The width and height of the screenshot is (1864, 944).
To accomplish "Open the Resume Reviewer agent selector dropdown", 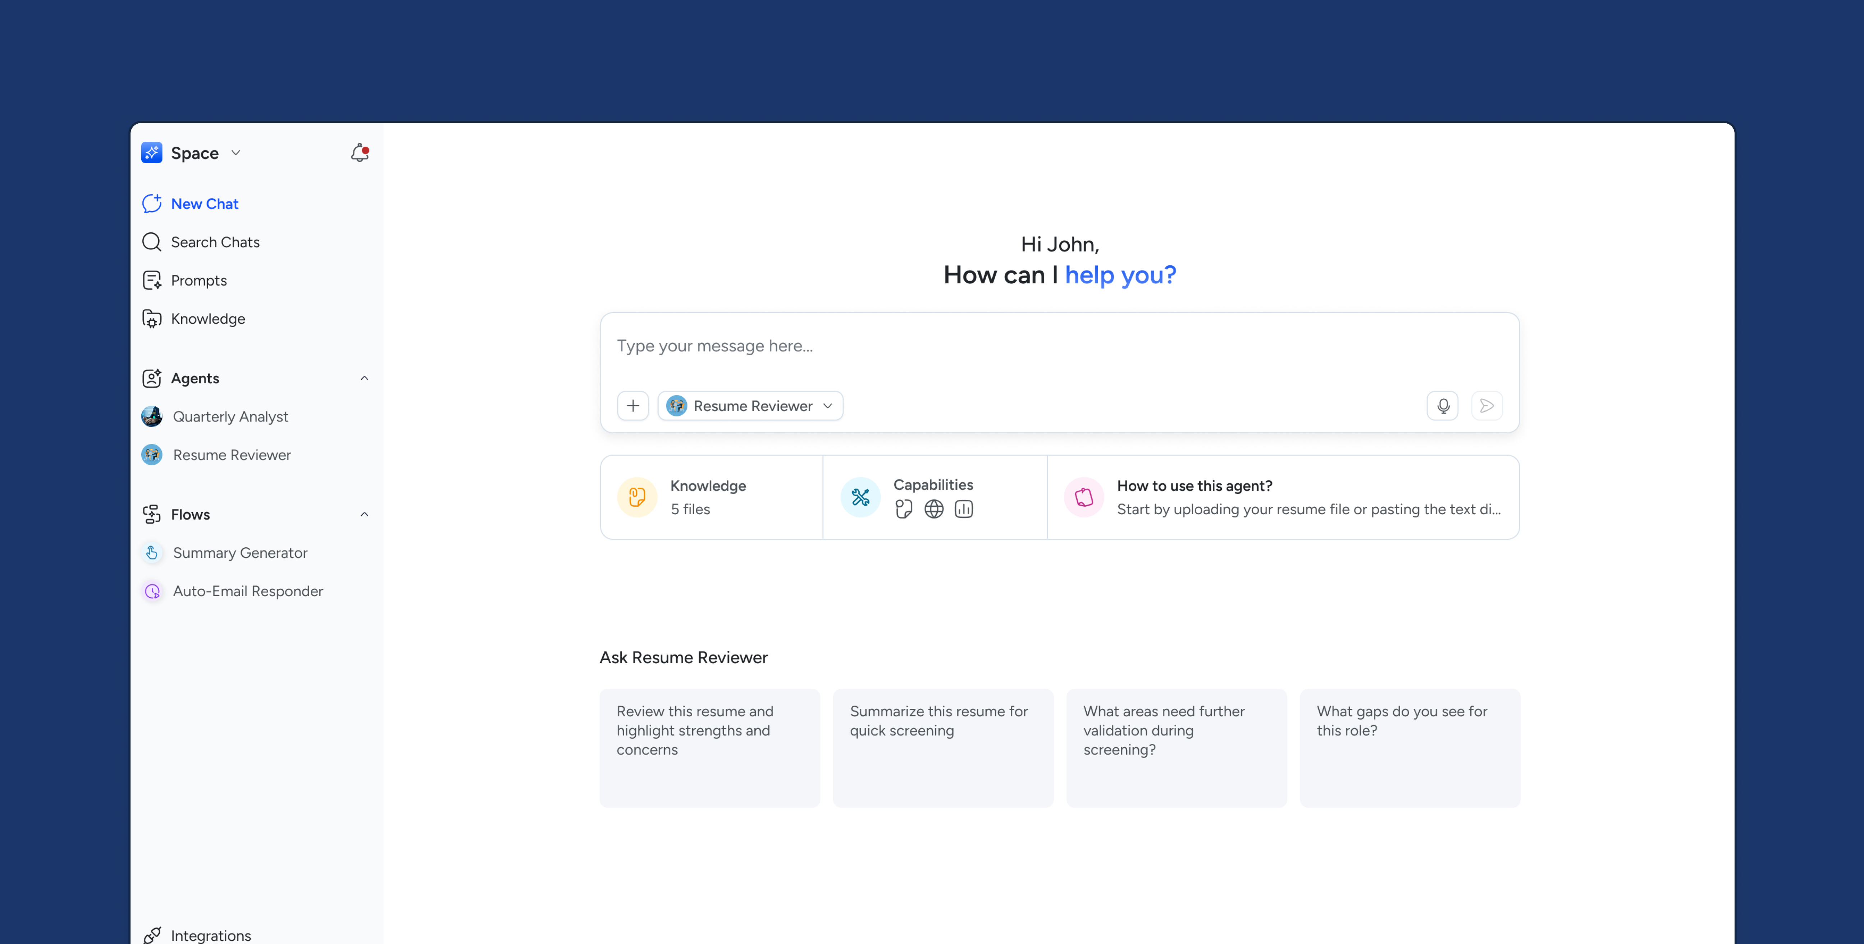I will pos(828,405).
